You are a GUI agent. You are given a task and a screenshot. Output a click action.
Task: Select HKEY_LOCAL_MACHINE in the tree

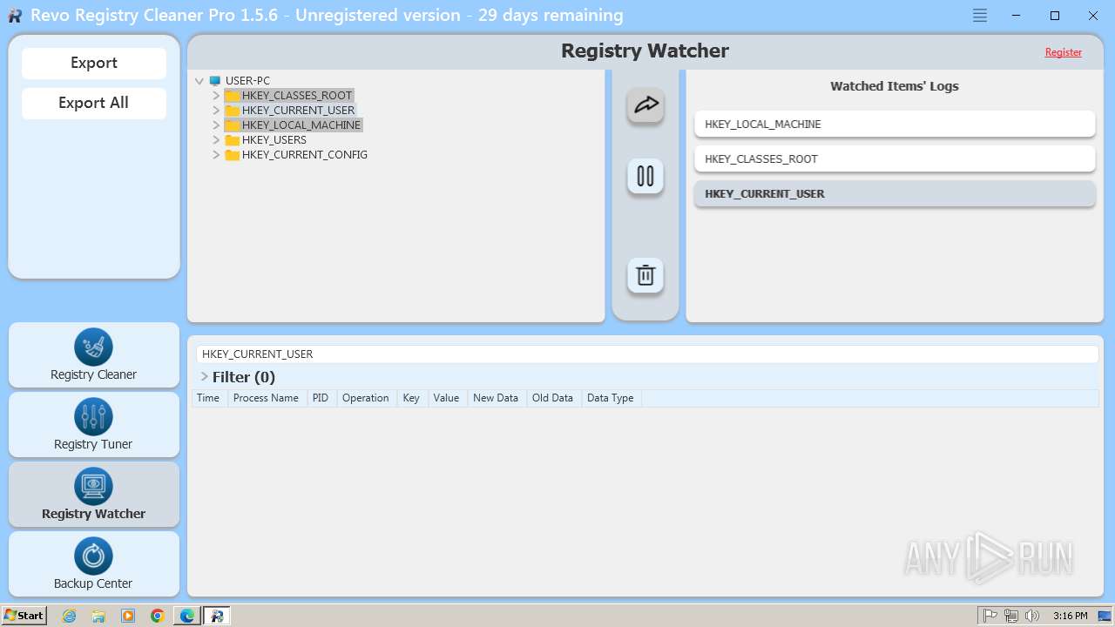pos(301,125)
